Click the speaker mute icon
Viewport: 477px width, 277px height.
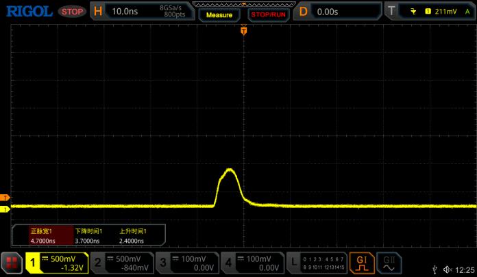pos(448,271)
